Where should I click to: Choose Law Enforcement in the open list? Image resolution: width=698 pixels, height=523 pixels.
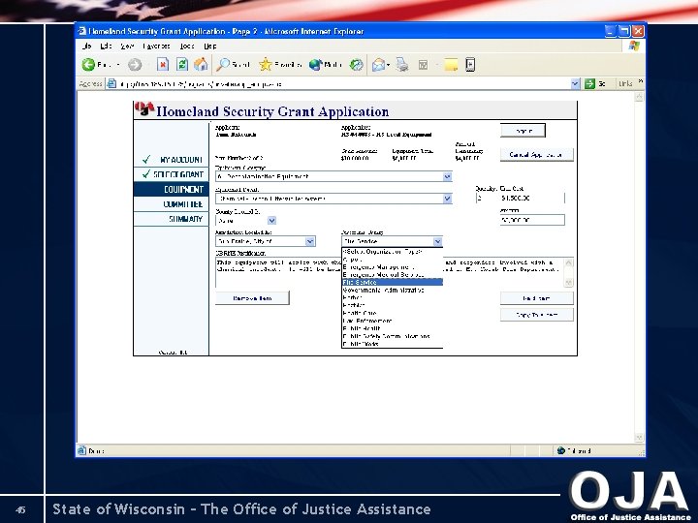pyautogui.click(x=393, y=321)
